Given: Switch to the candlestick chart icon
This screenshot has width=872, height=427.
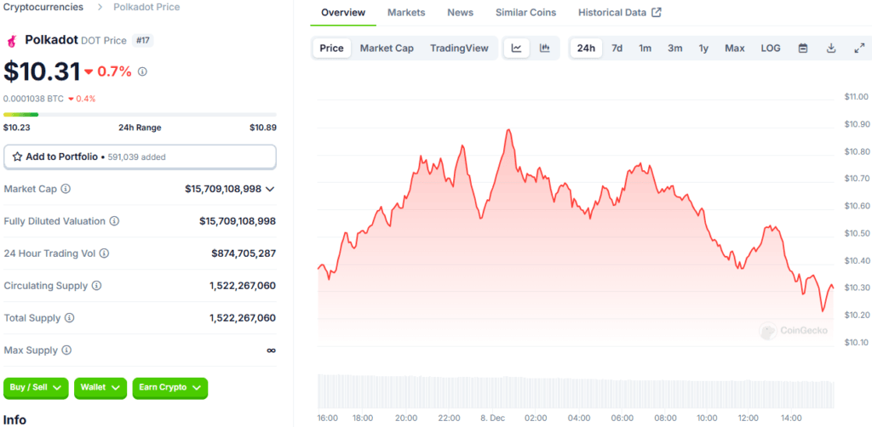Looking at the screenshot, I should (544, 48).
